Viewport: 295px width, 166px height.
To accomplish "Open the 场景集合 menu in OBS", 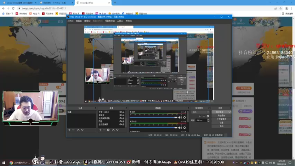I will pos(110,21).
